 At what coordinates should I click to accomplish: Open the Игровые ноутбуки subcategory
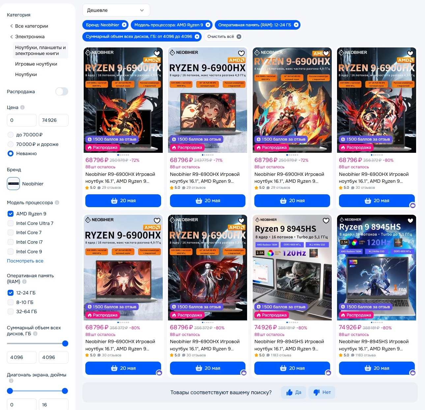[36, 64]
